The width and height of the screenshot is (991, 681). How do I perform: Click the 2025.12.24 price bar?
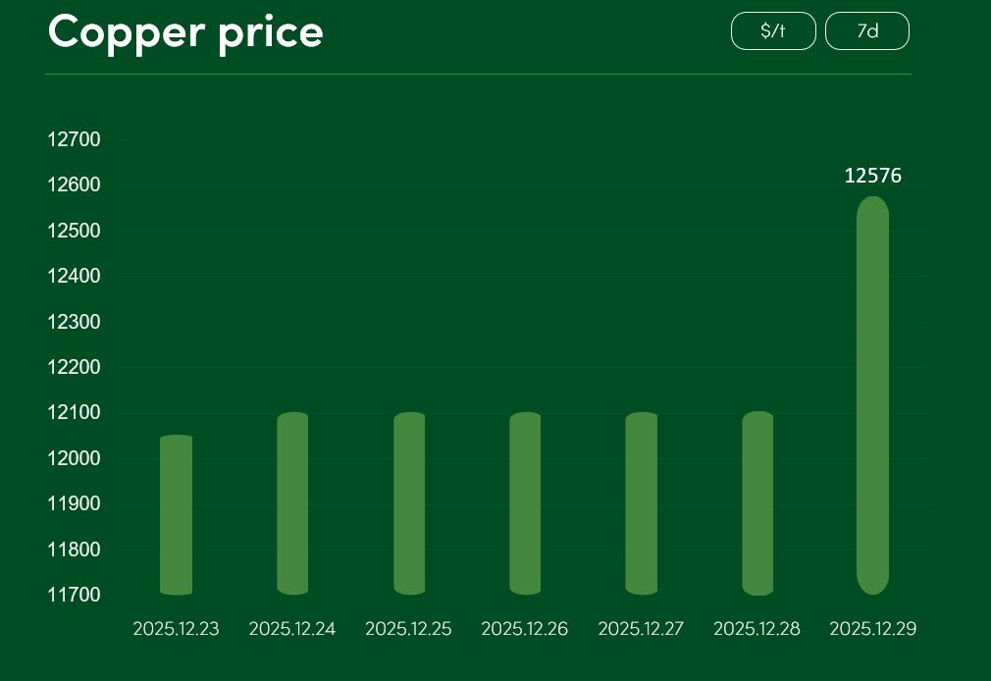coord(292,503)
